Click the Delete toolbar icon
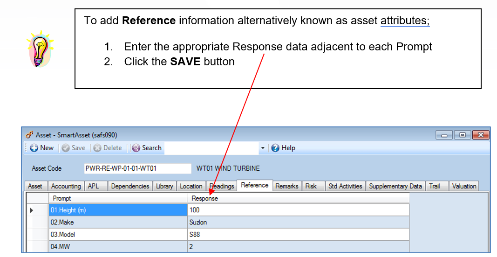Image resolution: width=497 pixels, height=257 pixels. pos(97,148)
